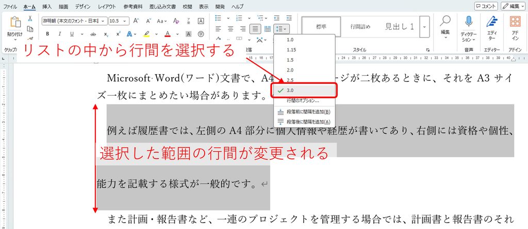Click the increase indent icon
528x229 pixels.
(x=289, y=18)
